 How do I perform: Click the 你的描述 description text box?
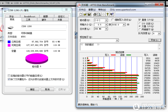tap(119, 47)
